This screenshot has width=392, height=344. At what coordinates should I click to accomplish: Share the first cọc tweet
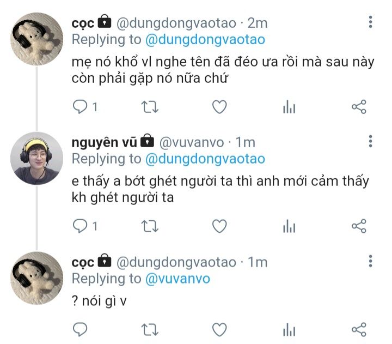click(x=359, y=107)
